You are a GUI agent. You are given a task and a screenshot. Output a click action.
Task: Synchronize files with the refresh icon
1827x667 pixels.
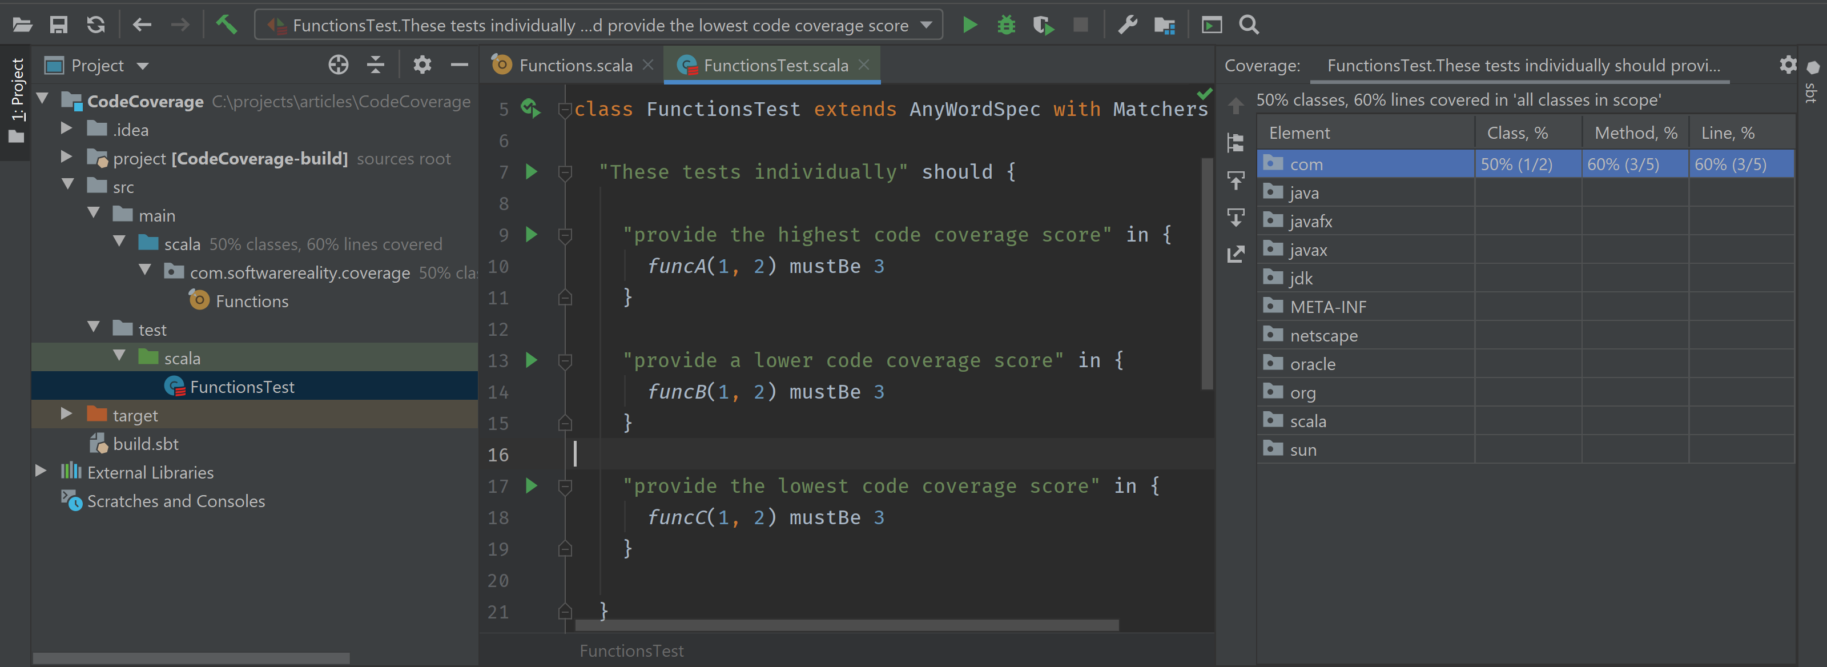(96, 24)
